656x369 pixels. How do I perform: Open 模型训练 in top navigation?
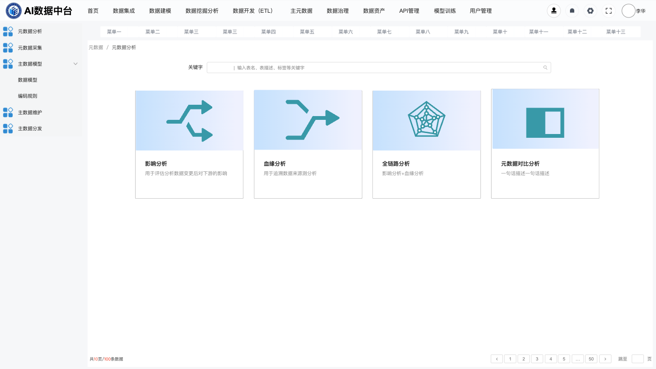(445, 11)
